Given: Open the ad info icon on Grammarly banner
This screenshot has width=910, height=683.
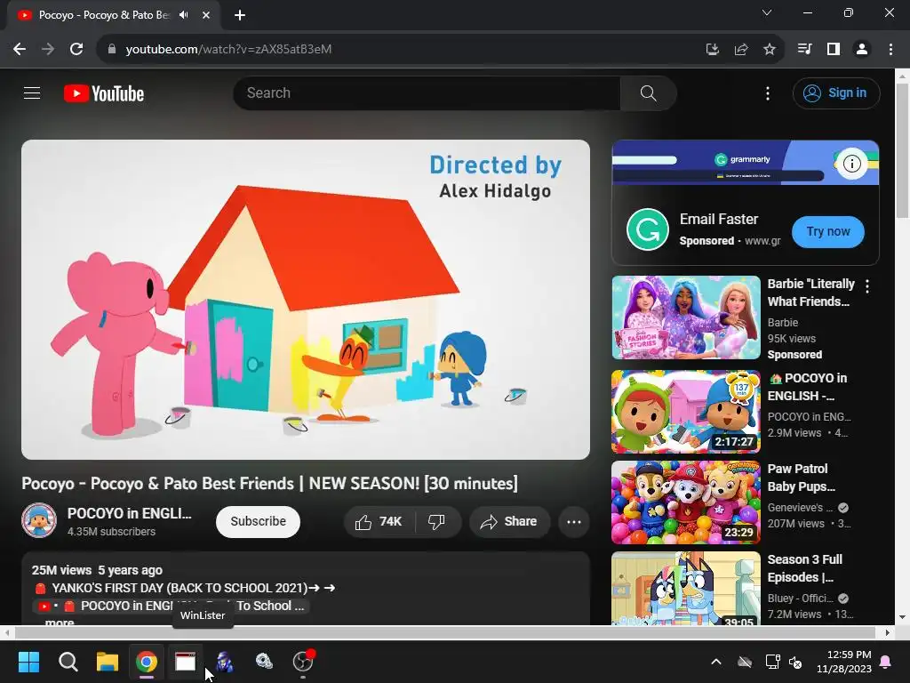Looking at the screenshot, I should (851, 164).
